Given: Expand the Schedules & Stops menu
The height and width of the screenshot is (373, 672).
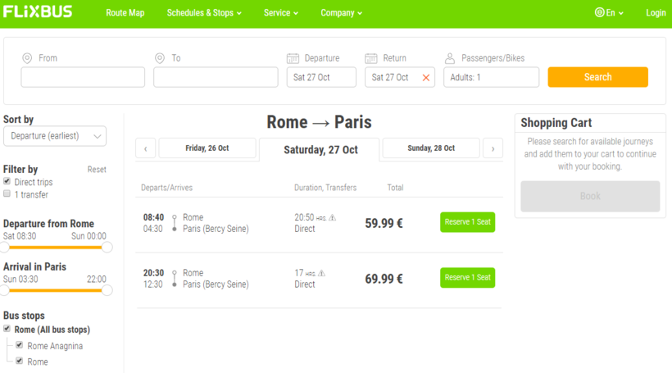Looking at the screenshot, I should coord(204,13).
